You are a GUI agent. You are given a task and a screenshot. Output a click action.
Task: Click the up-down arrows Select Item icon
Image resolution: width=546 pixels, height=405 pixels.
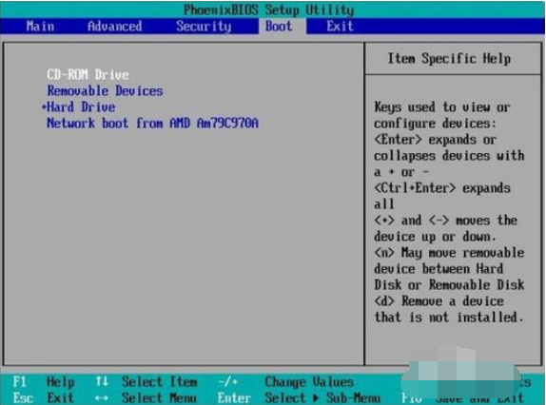click(x=102, y=381)
